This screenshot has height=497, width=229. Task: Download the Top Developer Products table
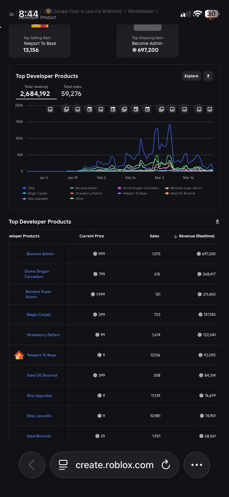point(217,222)
